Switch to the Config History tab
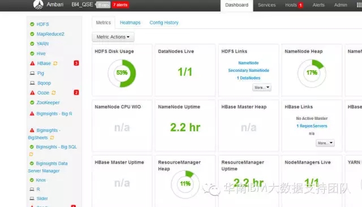Viewport: 362px width, 207px height. (x=164, y=23)
